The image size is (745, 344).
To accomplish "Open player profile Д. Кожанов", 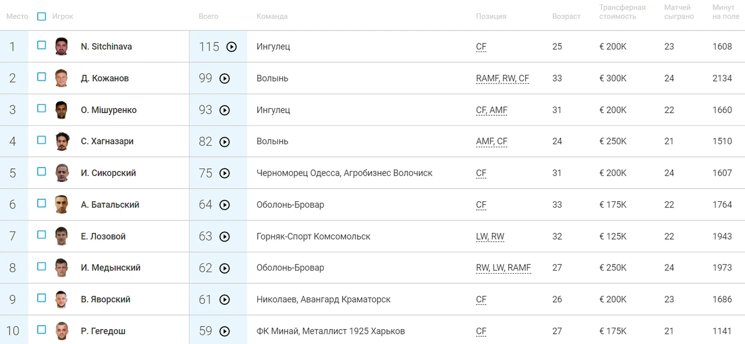I will tap(105, 78).
